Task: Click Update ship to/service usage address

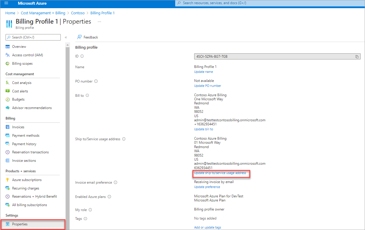Action: [x=220, y=173]
